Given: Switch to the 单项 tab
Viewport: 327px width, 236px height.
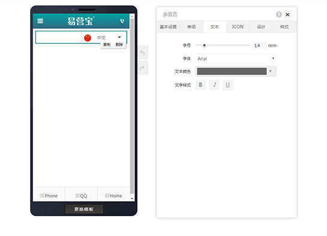Looking at the screenshot, I should point(191,26).
